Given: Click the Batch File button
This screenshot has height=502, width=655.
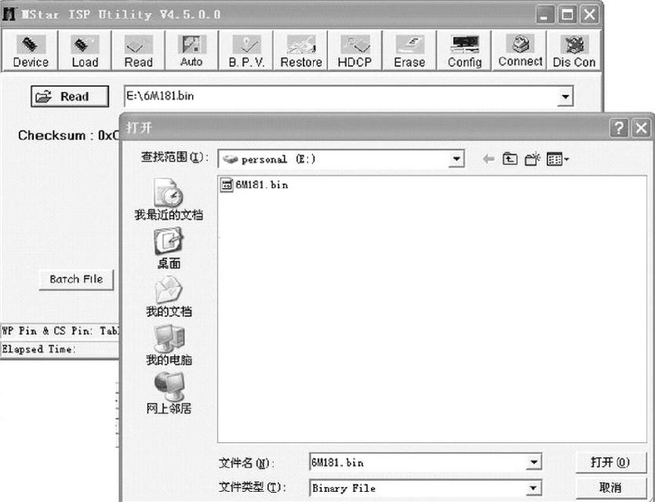Looking at the screenshot, I should (x=76, y=279).
